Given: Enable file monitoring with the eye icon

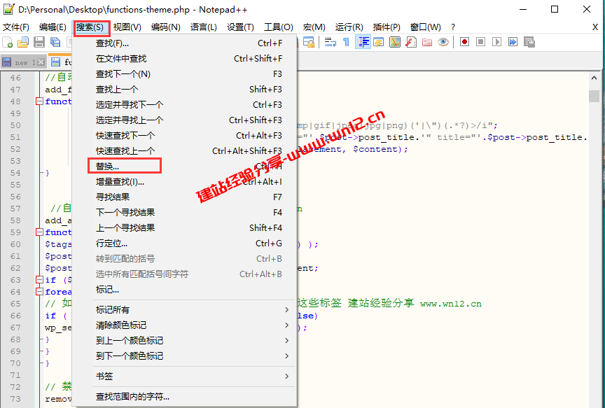Looking at the screenshot, I should (x=442, y=42).
